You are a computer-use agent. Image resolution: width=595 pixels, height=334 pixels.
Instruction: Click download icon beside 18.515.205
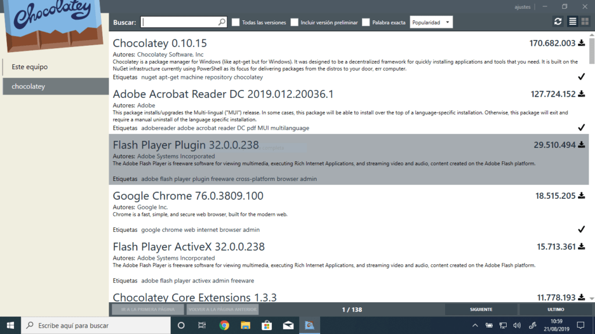tap(581, 196)
